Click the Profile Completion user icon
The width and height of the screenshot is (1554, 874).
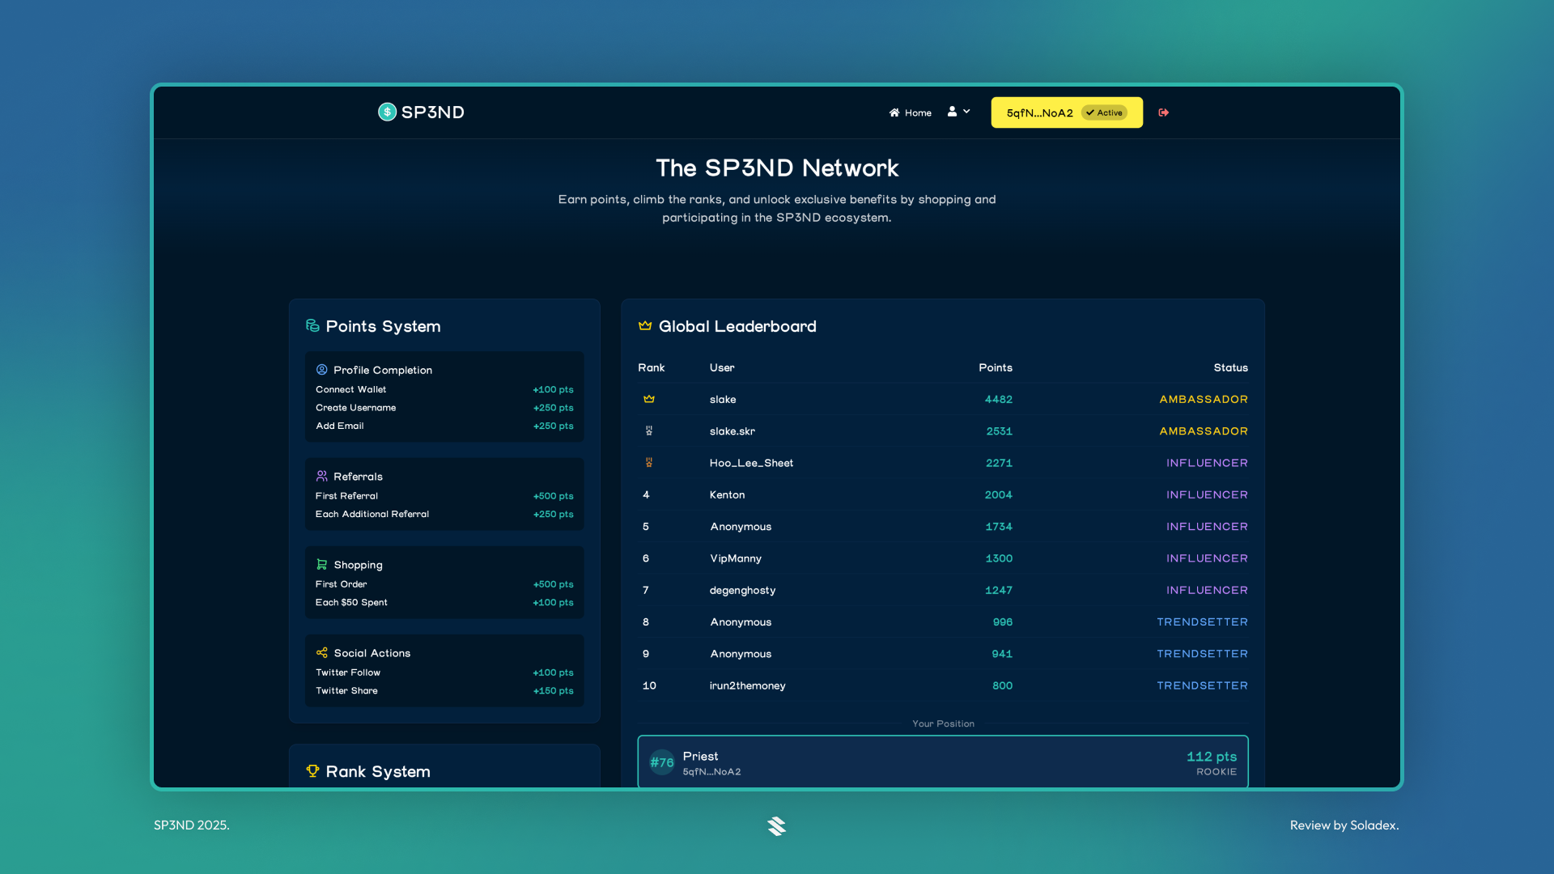point(321,369)
